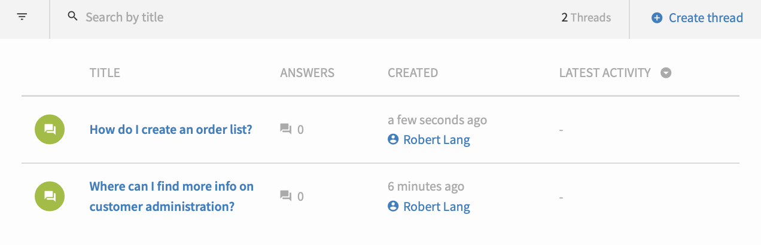Open thread 'How do I create an order list?'

coord(171,129)
